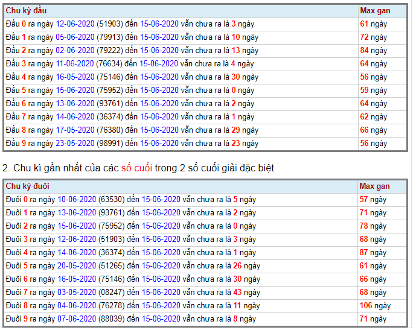Viewport: 419px width, 333px height.
Task: Click the 'Chu kỳ đuôi' table header
Action: click(x=27, y=186)
